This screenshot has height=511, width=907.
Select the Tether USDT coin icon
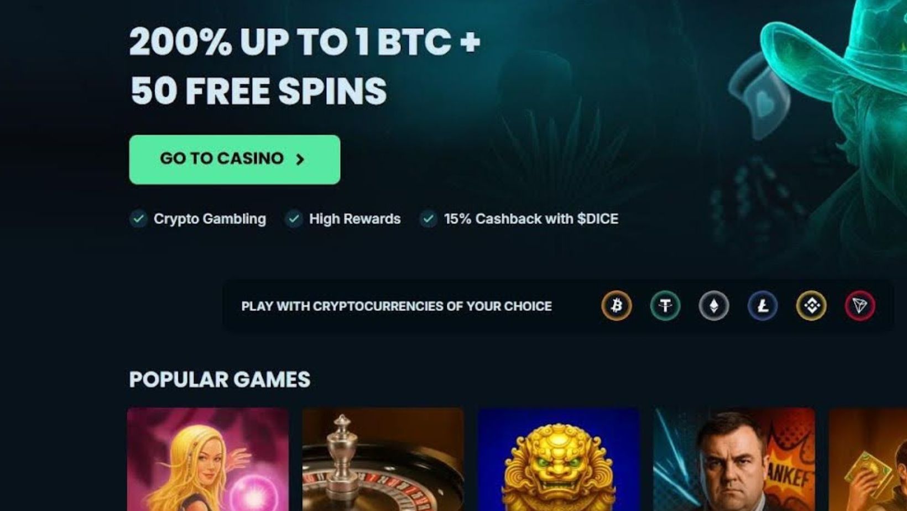pyautogui.click(x=665, y=305)
